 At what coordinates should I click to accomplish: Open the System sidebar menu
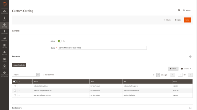click(4, 67)
